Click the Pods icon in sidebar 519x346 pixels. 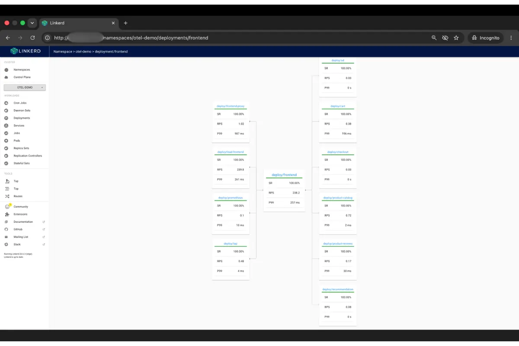[x=6, y=141]
